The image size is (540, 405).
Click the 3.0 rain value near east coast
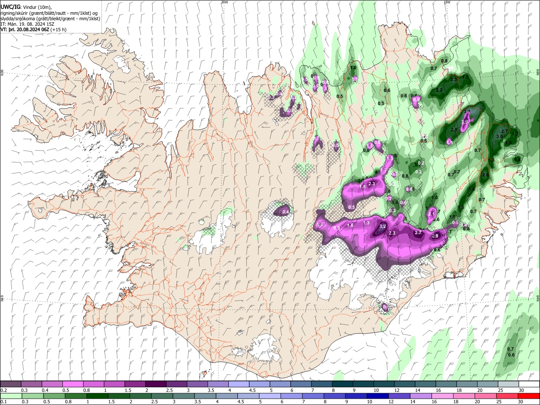[x=499, y=137]
